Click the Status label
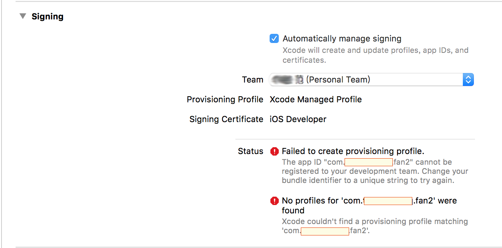Viewport: 502px width, 248px height. pos(251,151)
